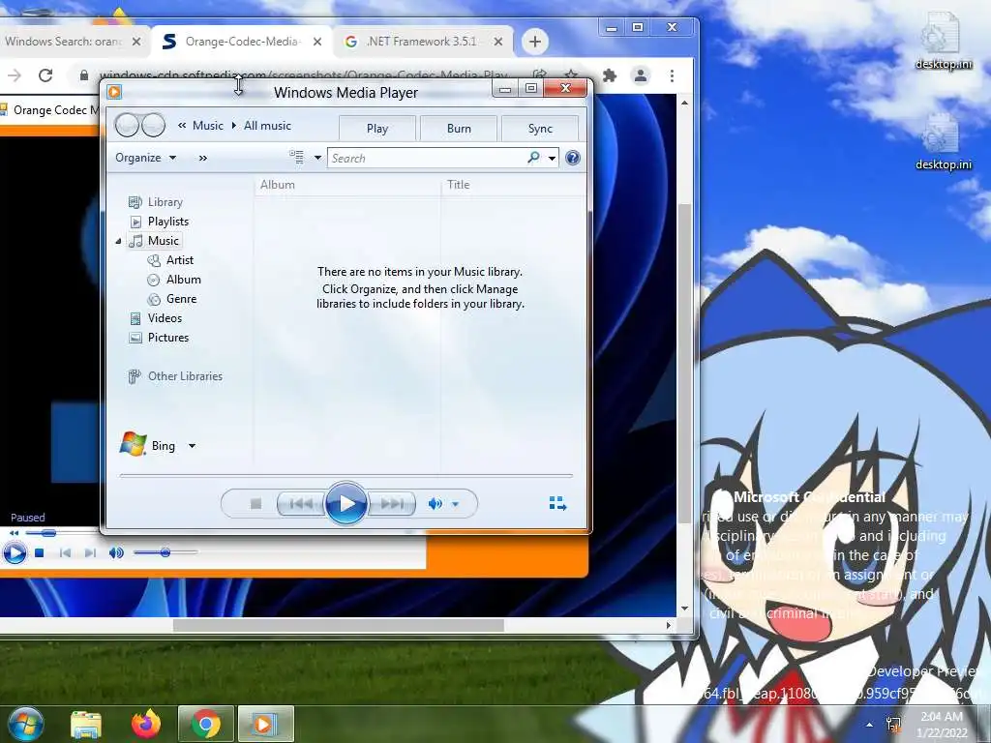Sort by the Title column header

pos(513,185)
